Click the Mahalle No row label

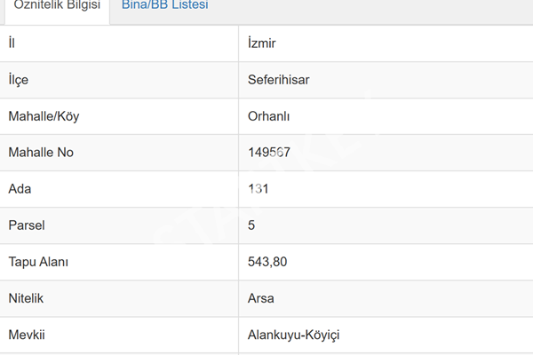tap(41, 152)
